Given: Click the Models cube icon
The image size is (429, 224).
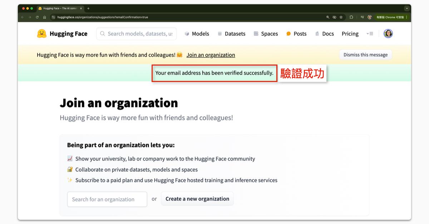Looking at the screenshot, I should tap(187, 34).
